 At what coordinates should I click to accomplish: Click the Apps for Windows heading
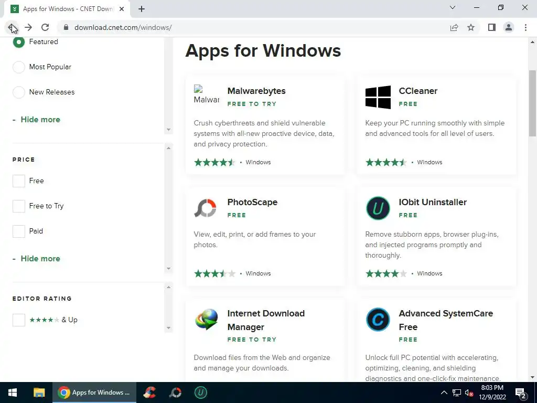pos(263,51)
